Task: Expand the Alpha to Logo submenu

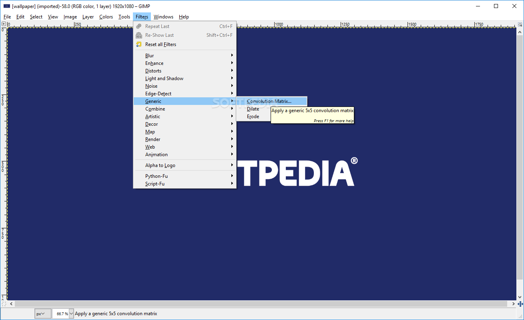Action: [x=185, y=165]
